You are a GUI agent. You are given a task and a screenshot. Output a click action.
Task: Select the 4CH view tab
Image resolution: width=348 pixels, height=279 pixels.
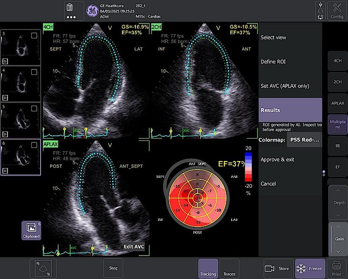[338, 61]
